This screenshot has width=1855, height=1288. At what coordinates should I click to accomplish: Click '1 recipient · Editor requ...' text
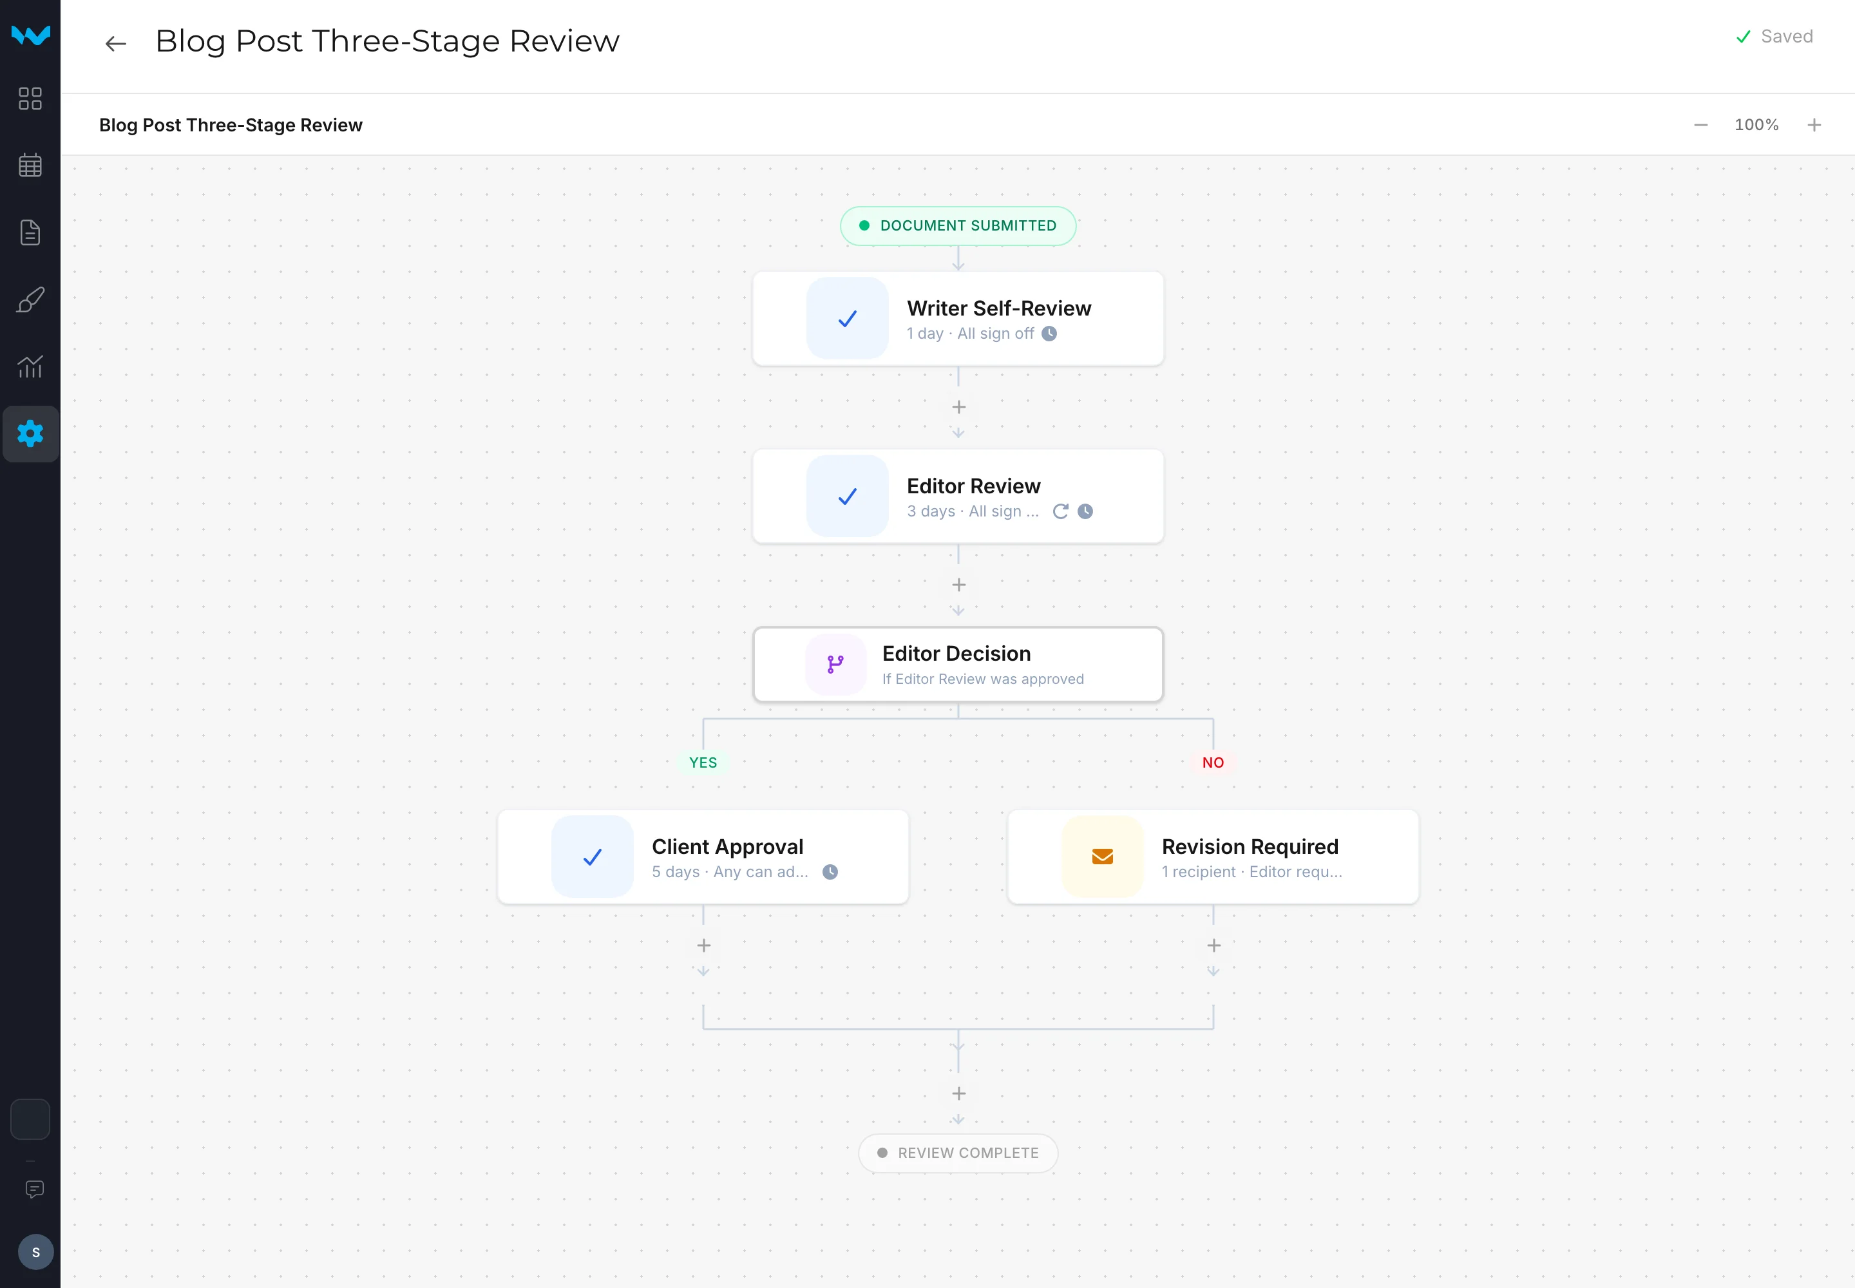pos(1251,871)
